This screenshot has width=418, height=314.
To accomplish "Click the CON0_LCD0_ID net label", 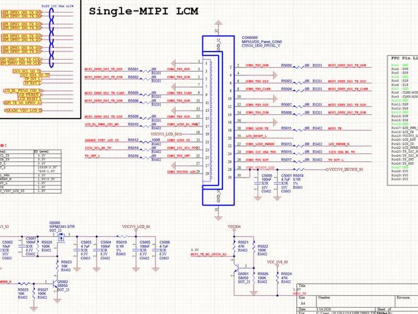I will 178,140.
